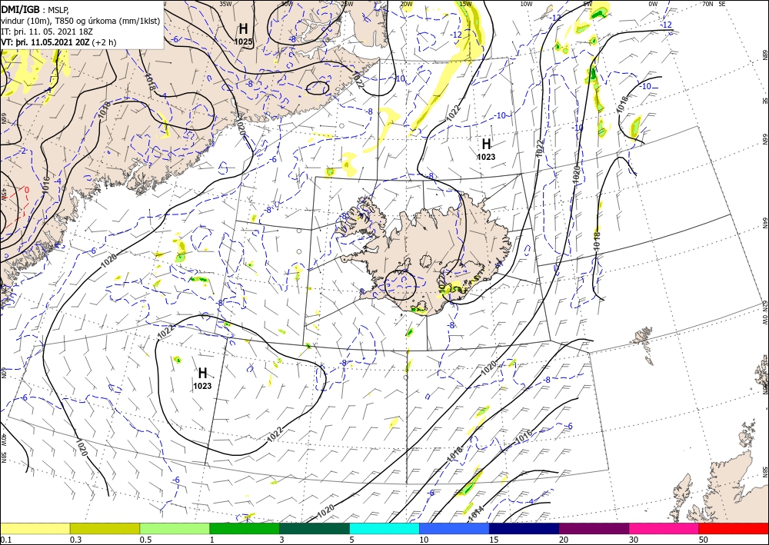Select the dark green 3–5 legend swatch
769x545 pixels.
tap(315, 528)
